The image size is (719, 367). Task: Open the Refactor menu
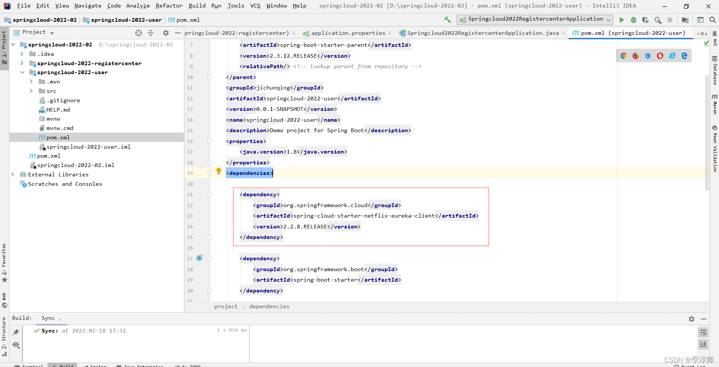click(x=169, y=6)
